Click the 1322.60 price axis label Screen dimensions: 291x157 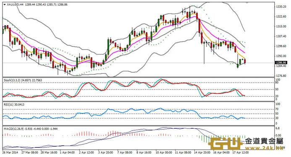[281, 16]
